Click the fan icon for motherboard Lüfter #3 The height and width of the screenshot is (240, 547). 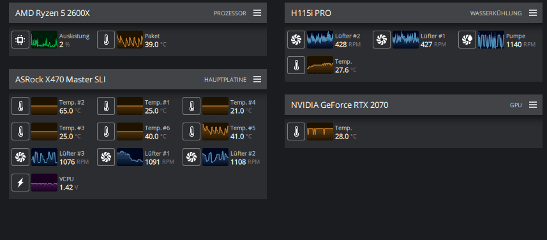(20, 157)
